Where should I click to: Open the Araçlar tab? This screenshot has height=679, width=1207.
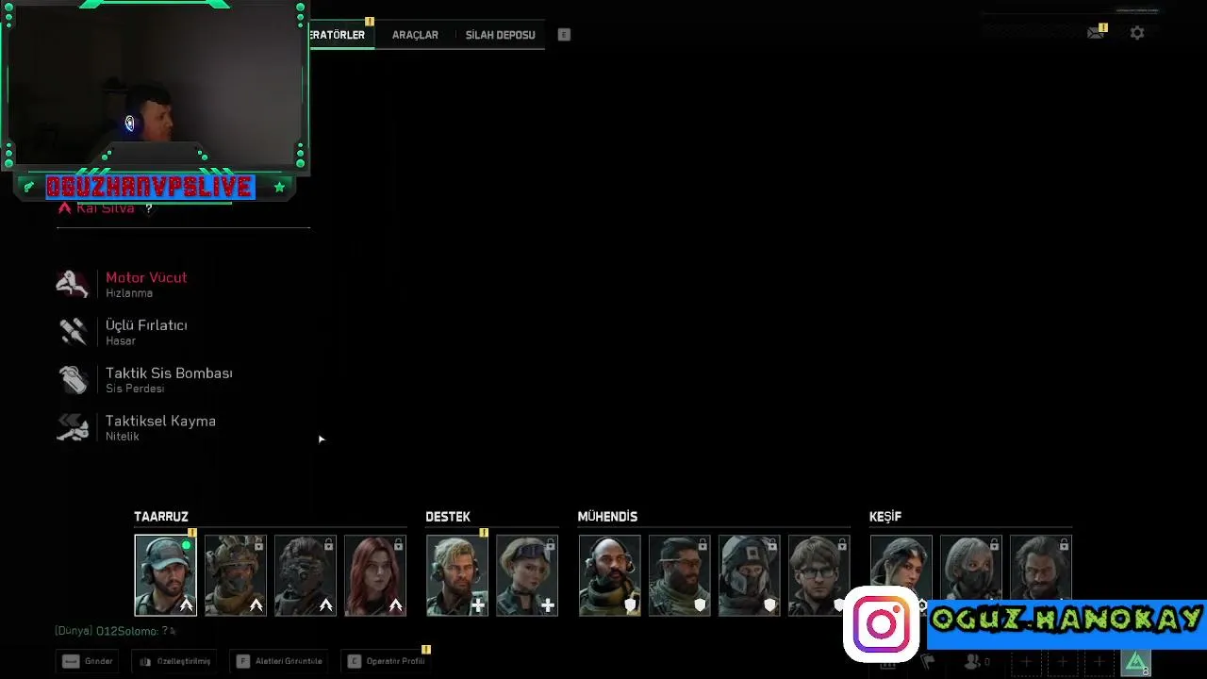tap(415, 35)
